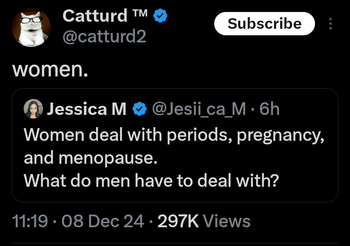Viewport: 350px width, 246px height.
Task: Click Jessica M's small profile avatar
Action: click(33, 109)
